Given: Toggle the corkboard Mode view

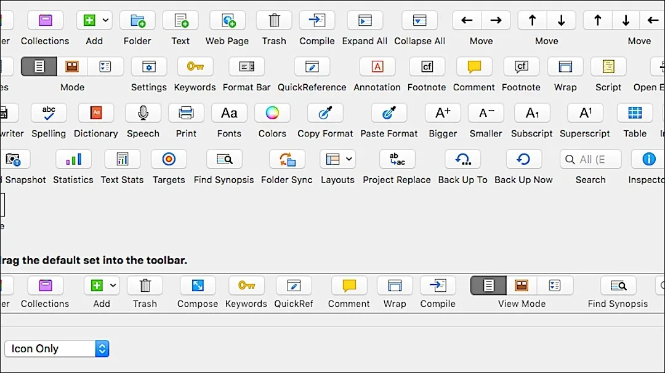Looking at the screenshot, I should click(x=71, y=66).
